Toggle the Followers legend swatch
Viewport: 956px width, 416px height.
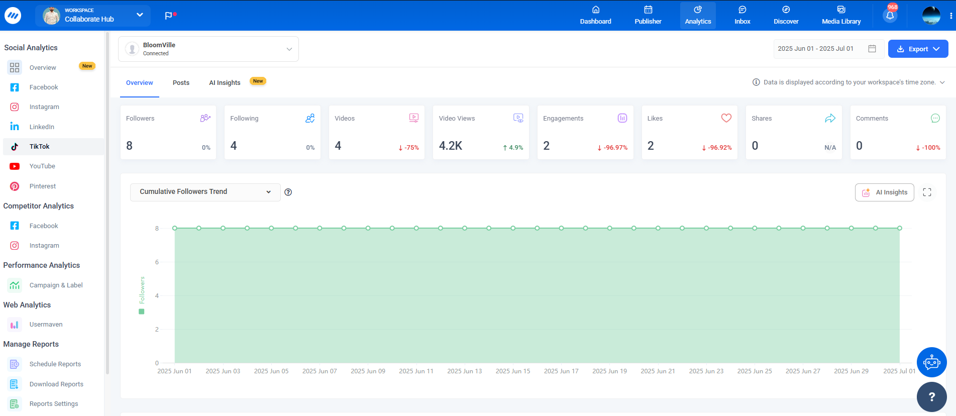coord(141,311)
